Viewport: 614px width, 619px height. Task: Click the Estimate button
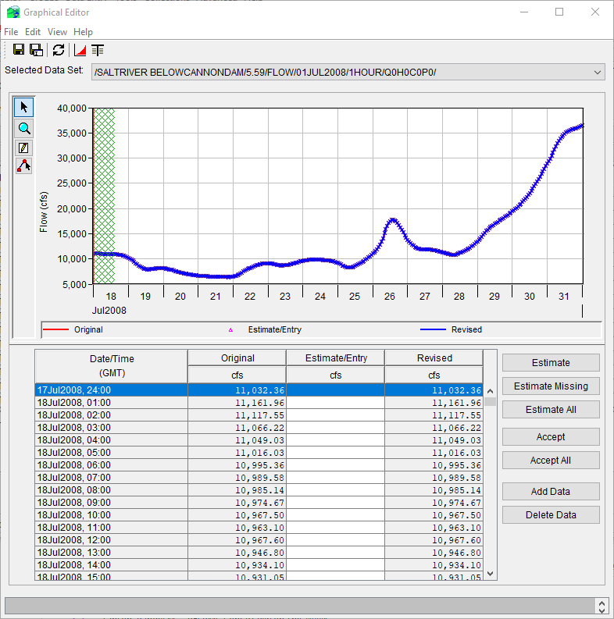[551, 363]
